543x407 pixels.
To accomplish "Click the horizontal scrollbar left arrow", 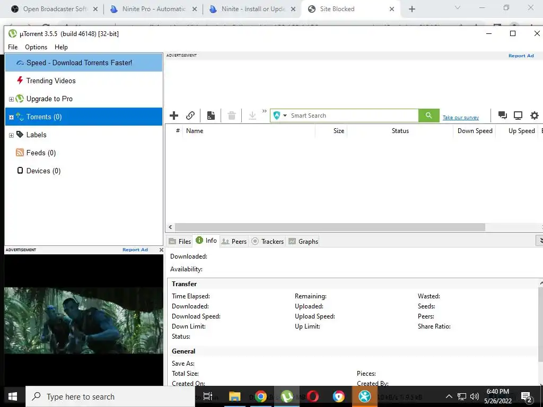I will click(x=170, y=227).
